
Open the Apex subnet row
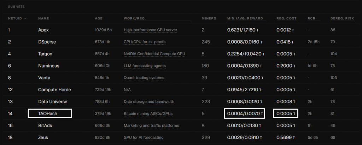tap(43, 30)
